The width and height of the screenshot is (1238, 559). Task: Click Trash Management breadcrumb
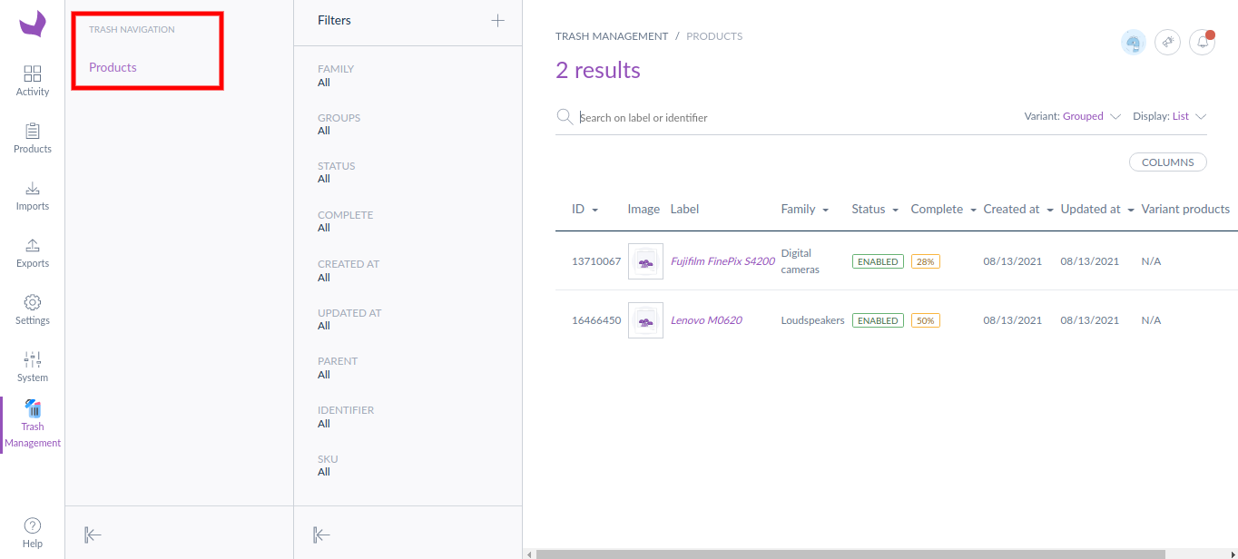point(612,36)
